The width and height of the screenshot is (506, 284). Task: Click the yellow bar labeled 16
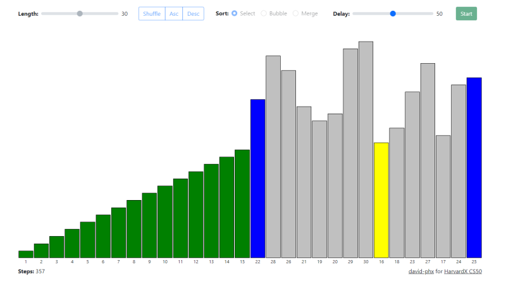pyautogui.click(x=381, y=200)
